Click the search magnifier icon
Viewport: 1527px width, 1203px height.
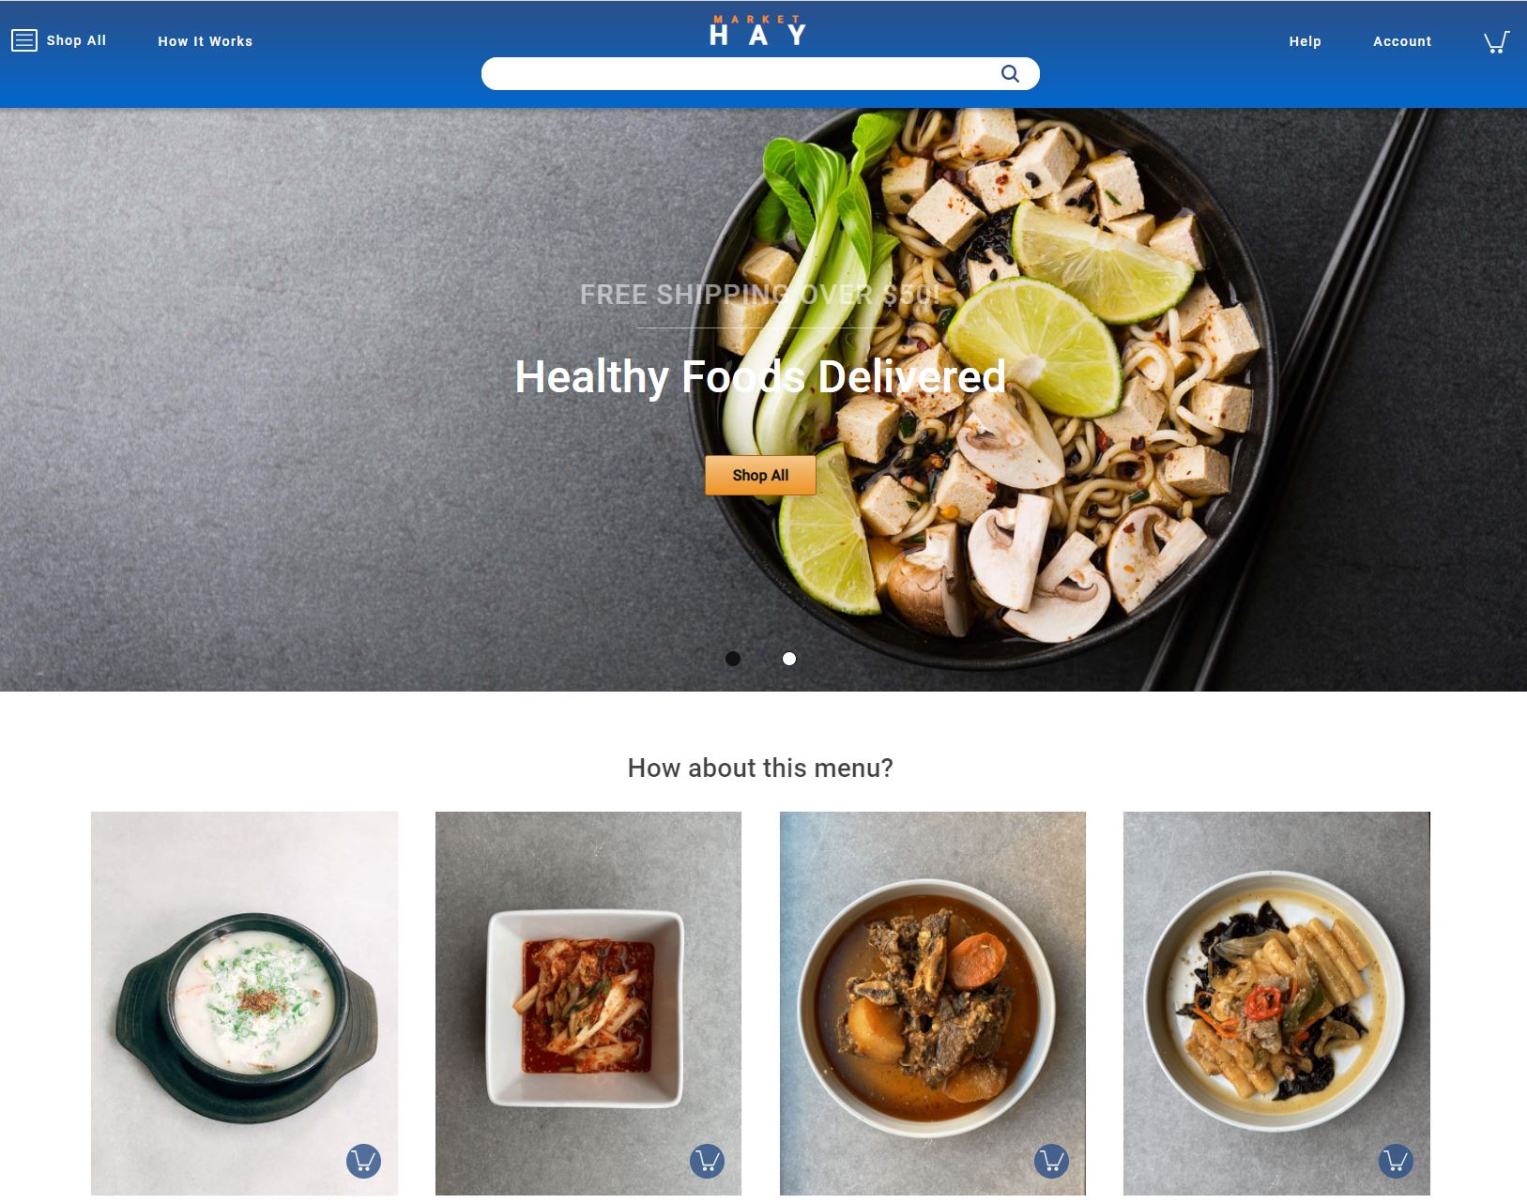point(1010,74)
